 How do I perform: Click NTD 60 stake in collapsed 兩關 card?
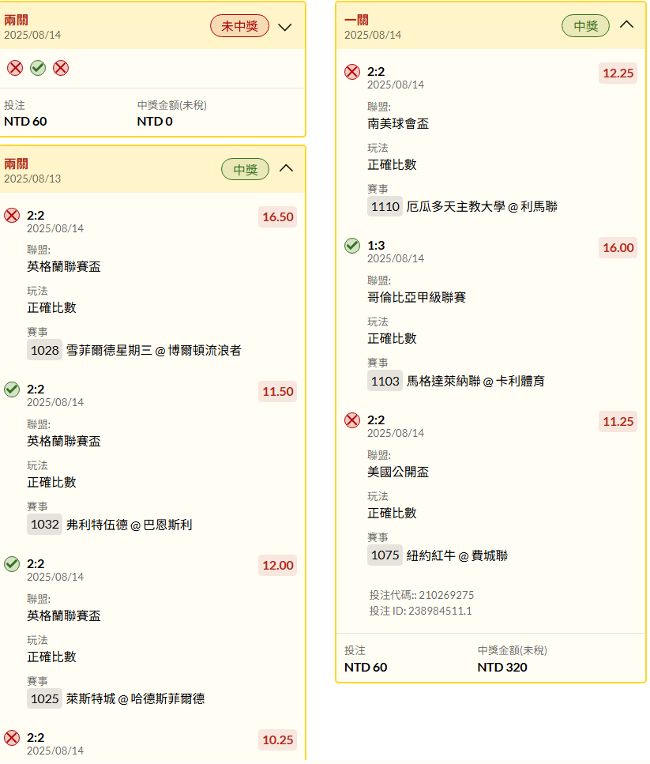click(x=25, y=122)
